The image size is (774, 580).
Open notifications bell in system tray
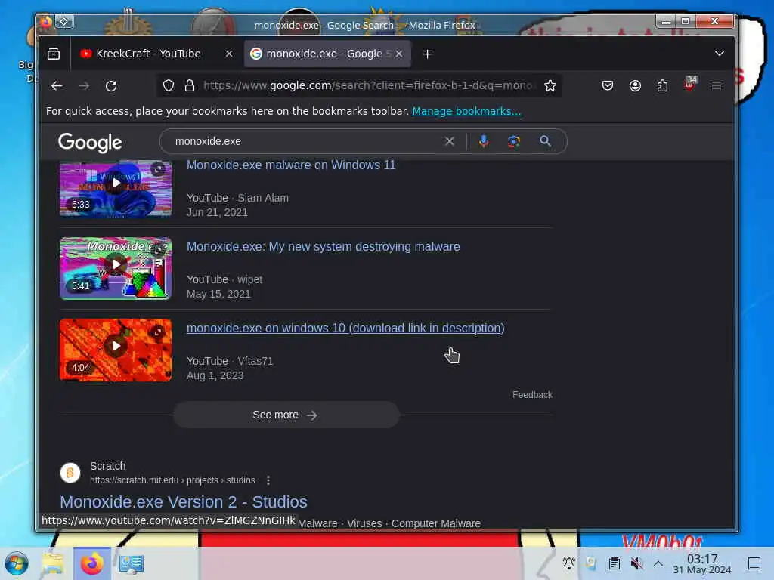click(568, 563)
